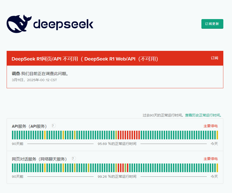Click the first yellow bar in API服务 row

[x=45, y=135]
